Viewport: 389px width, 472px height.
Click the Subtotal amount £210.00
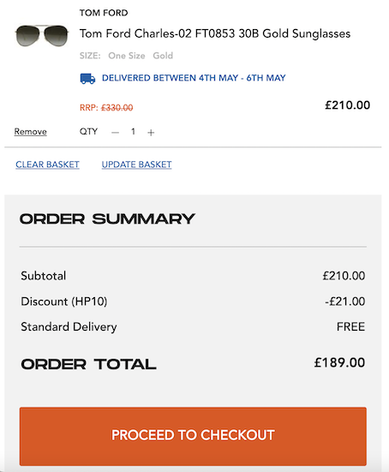pos(344,276)
